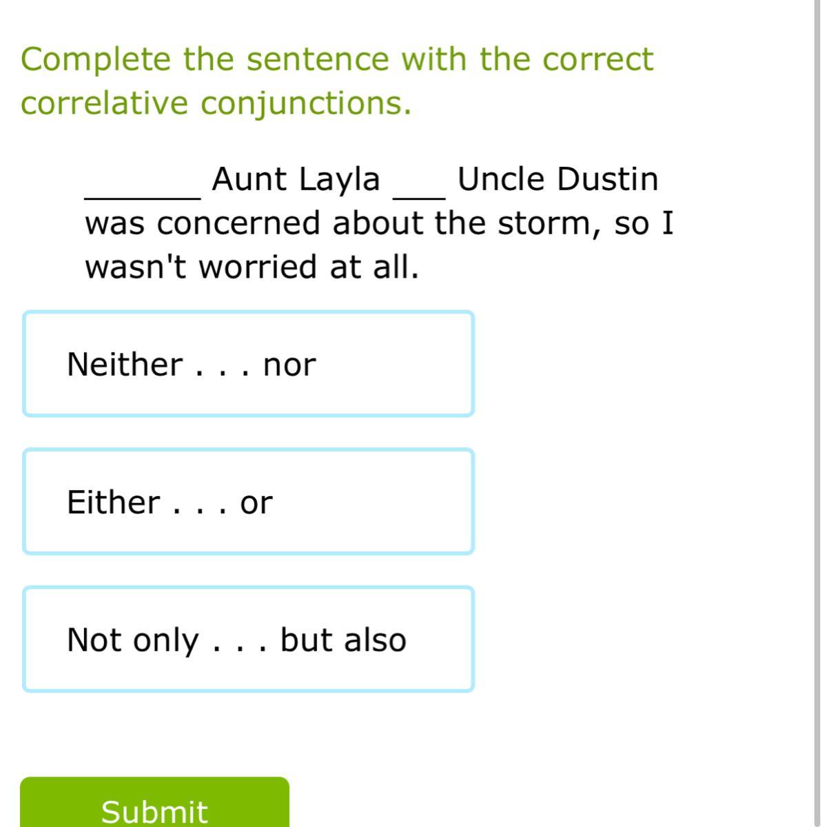This screenshot has width=827, height=827.
Task: Select the "Neither . . . nor" answer
Action: click(248, 364)
